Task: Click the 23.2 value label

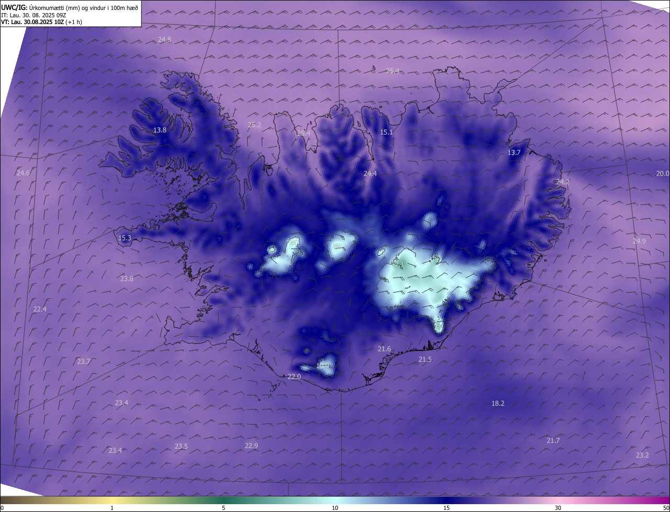Action: [642, 455]
